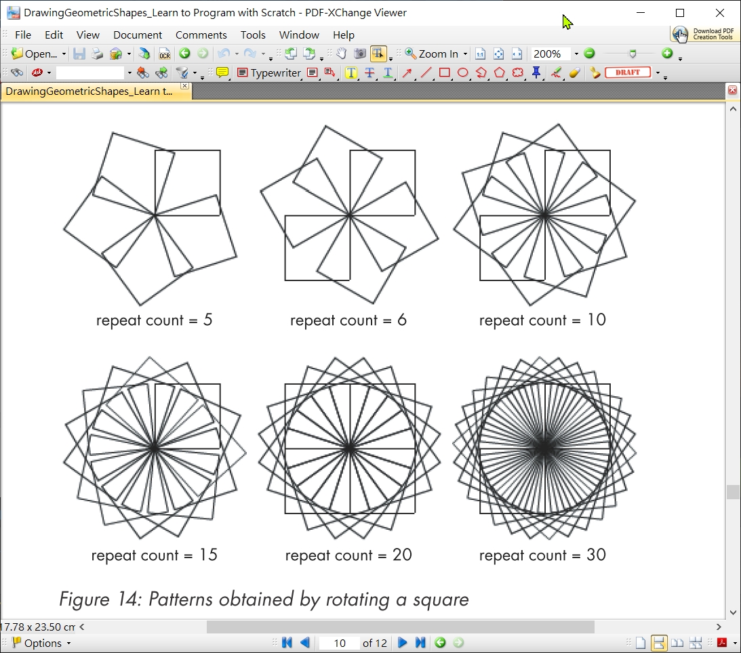Open the Comments menu
This screenshot has width=741, height=653.
click(201, 35)
